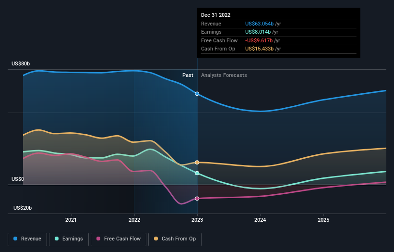Click the 2023 x-axis label
Viewport: 394px width, 252px height.
(197, 220)
